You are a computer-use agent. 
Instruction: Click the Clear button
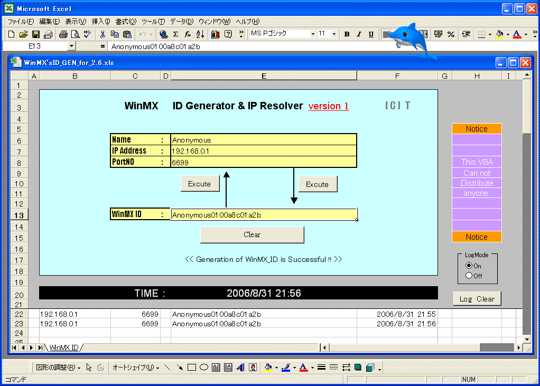point(252,234)
